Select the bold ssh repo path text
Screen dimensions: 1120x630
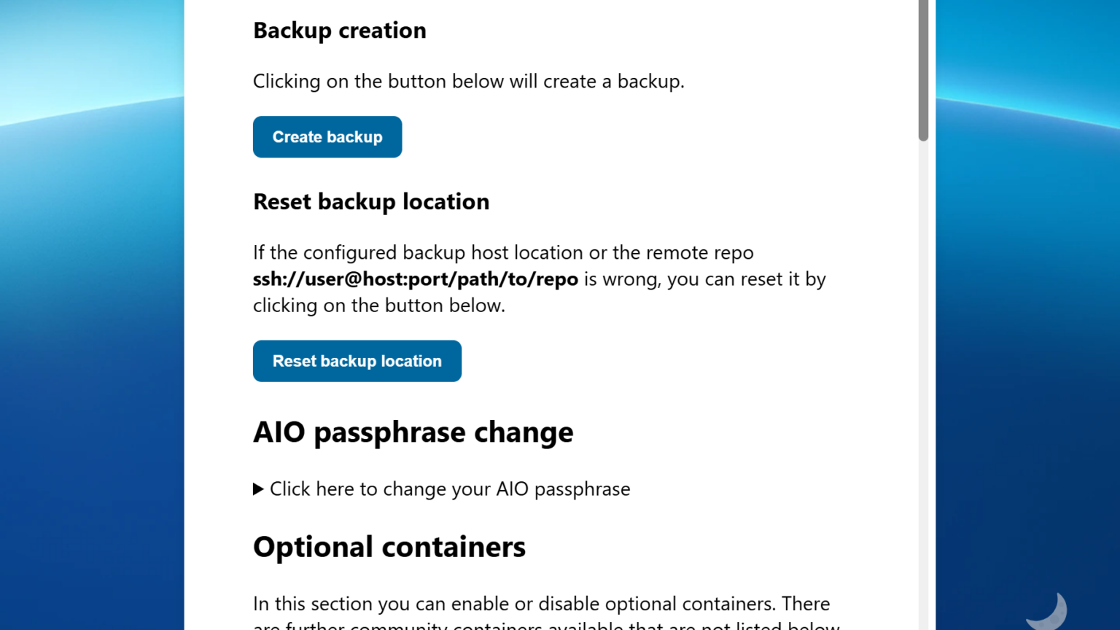(x=415, y=279)
